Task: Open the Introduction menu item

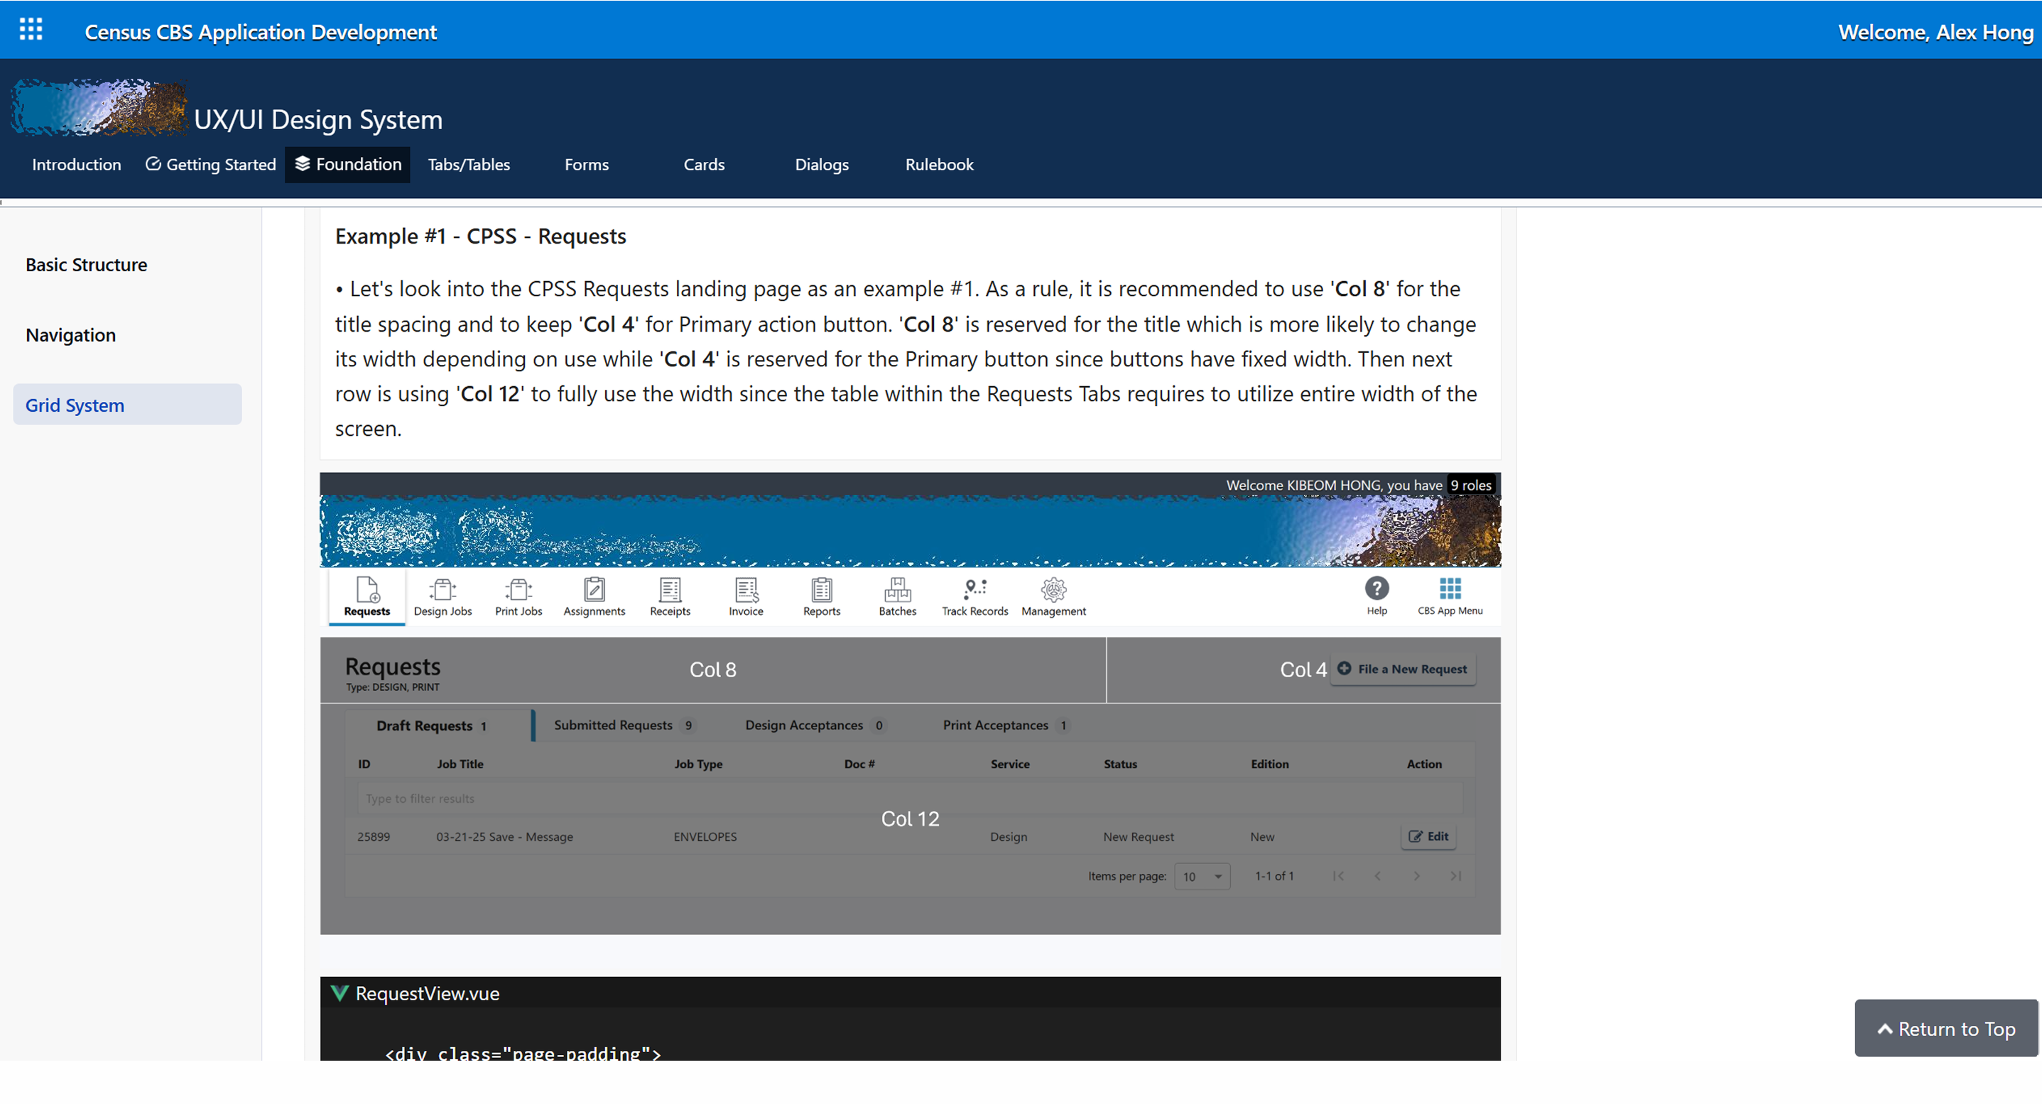Action: point(77,164)
